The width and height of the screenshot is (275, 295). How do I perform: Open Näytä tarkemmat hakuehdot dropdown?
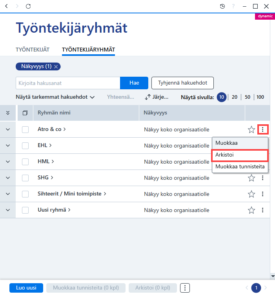(x=55, y=97)
